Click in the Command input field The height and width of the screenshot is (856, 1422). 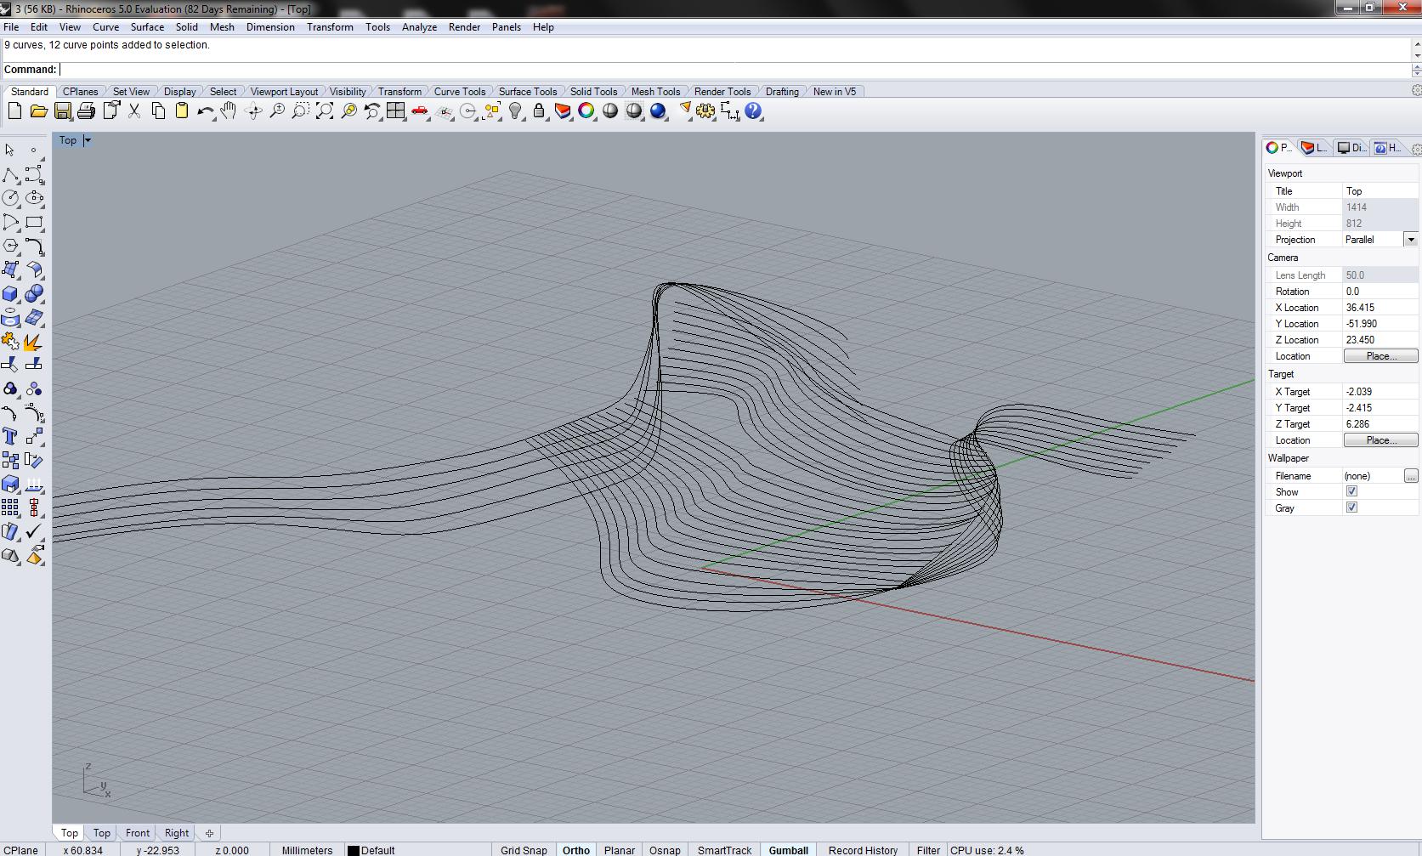(x=735, y=70)
